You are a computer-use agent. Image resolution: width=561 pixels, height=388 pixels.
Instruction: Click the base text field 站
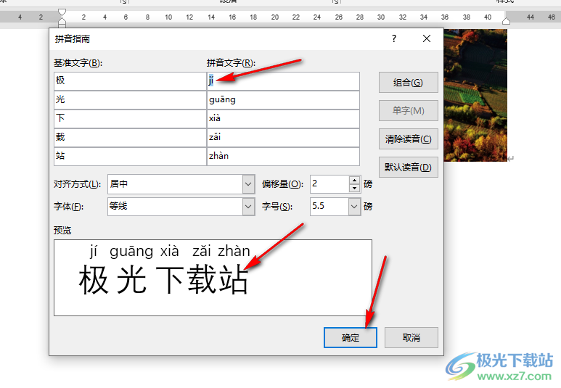(130, 156)
